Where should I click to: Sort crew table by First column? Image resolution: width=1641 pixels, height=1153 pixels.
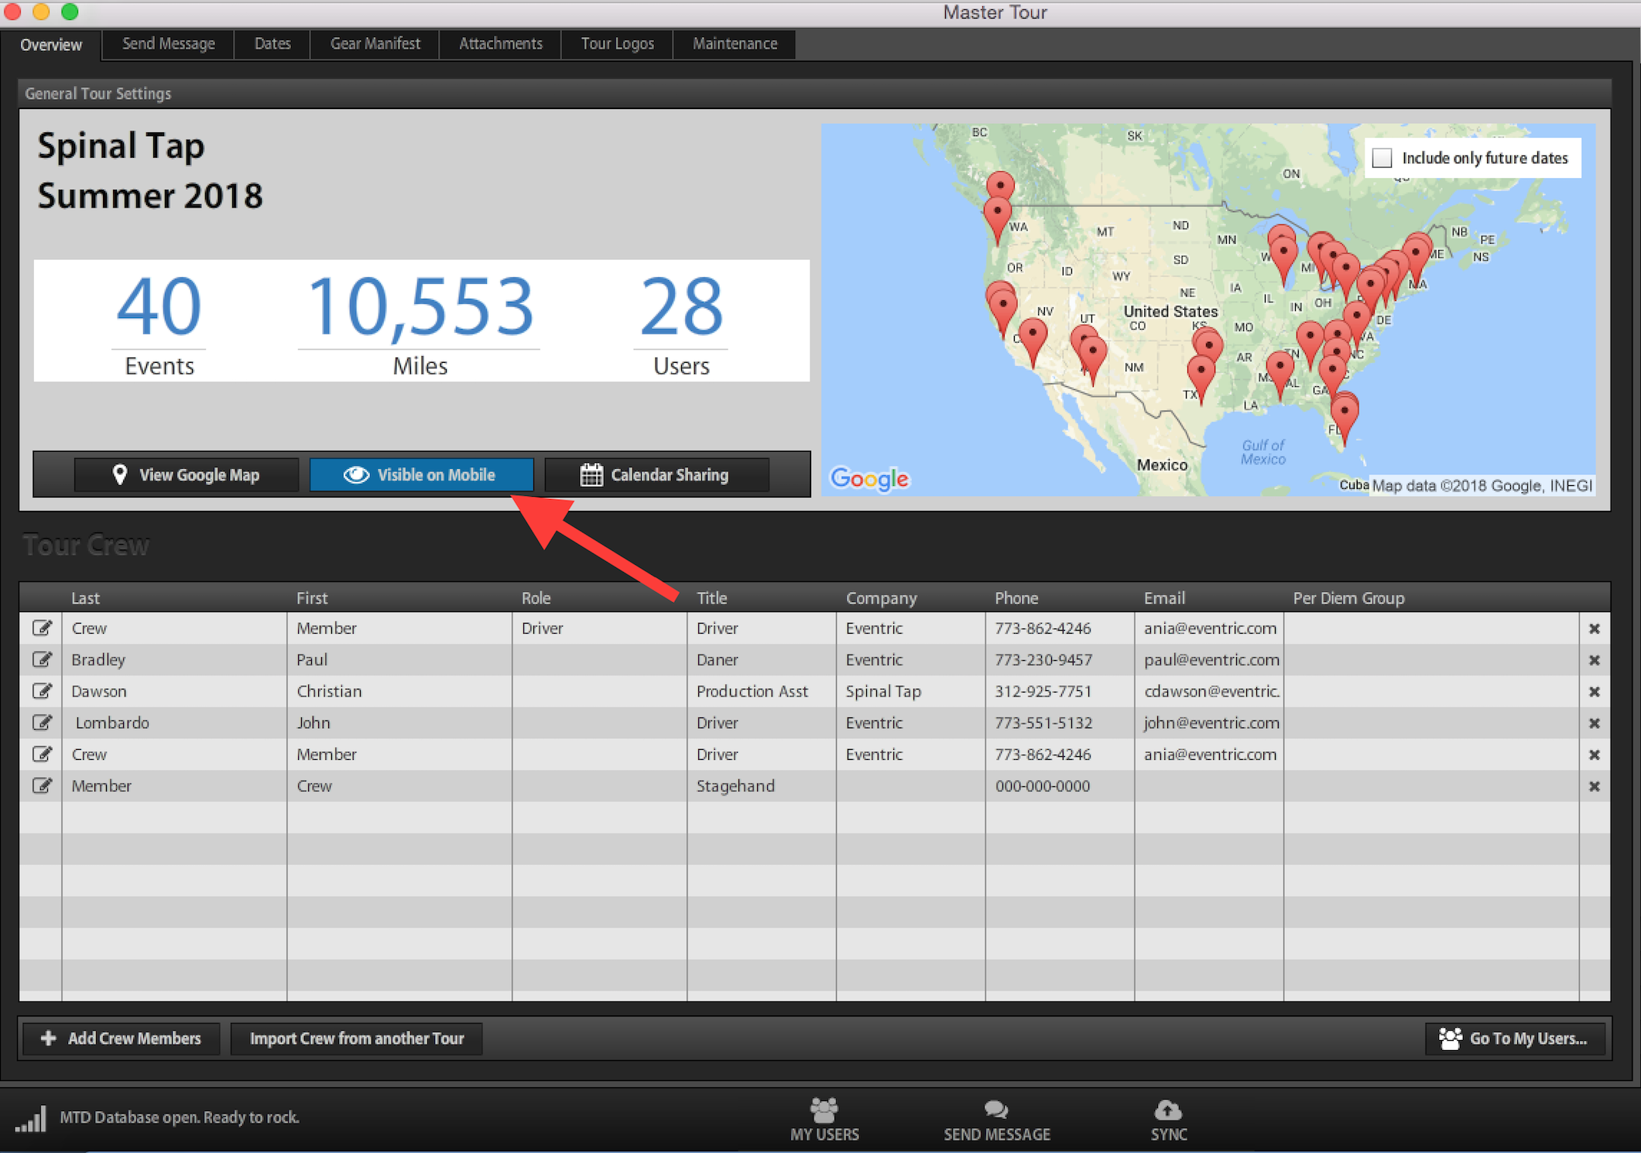click(399, 598)
